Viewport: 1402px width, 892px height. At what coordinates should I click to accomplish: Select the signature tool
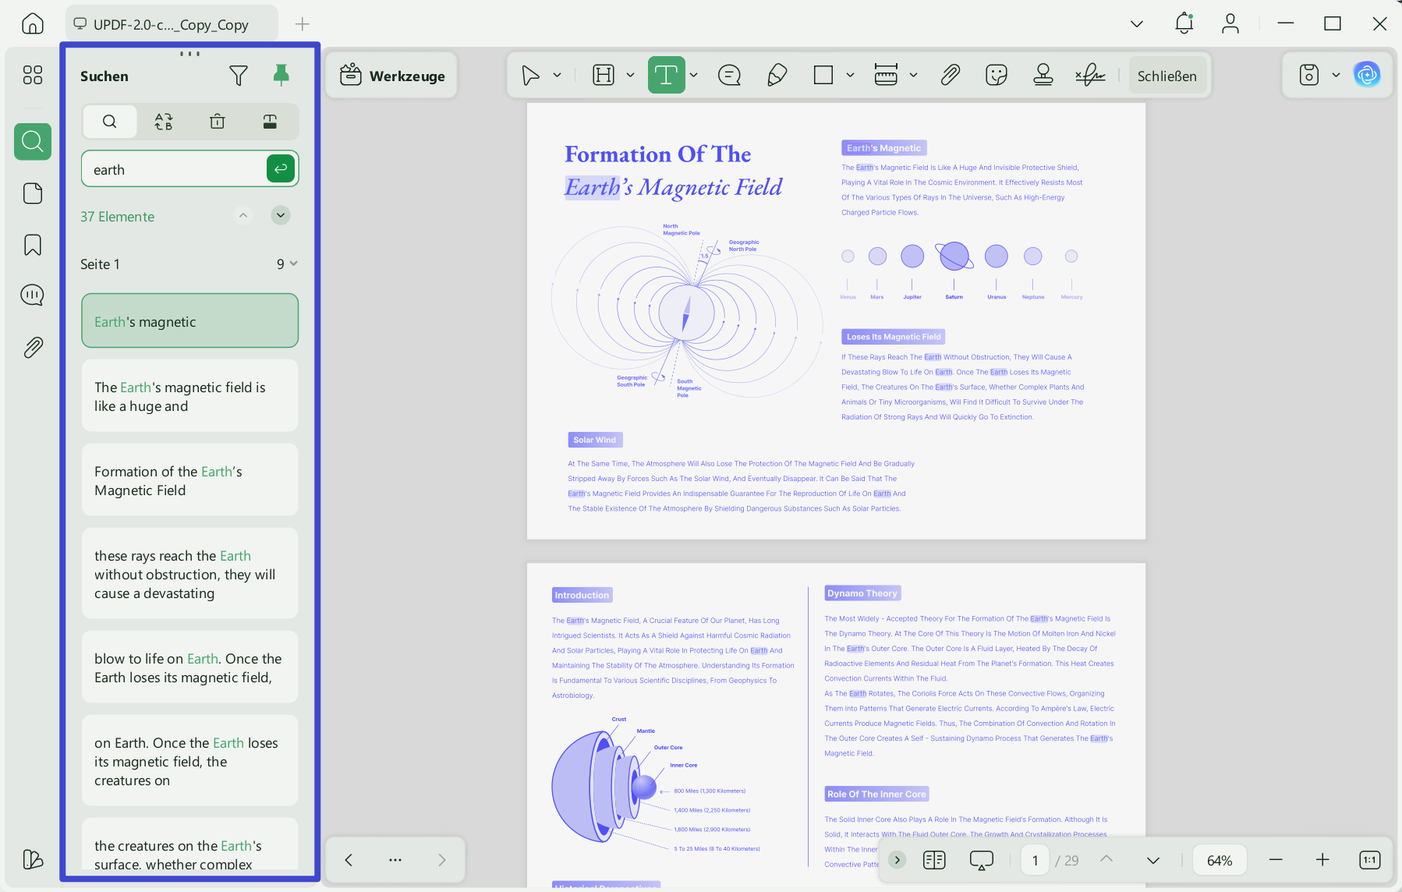(x=1091, y=76)
